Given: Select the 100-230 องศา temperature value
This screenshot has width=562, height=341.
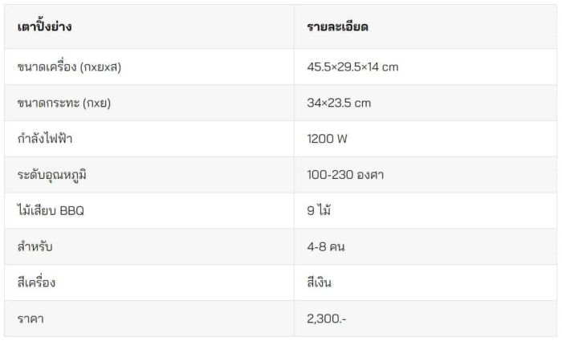Looking at the screenshot, I should (x=345, y=175).
